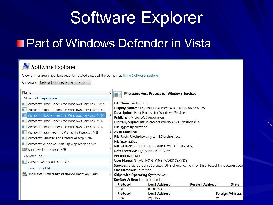Viewport: 273px width, 205px height.
Task: Click the icon of Host Process row 1044
Action: [24, 104]
